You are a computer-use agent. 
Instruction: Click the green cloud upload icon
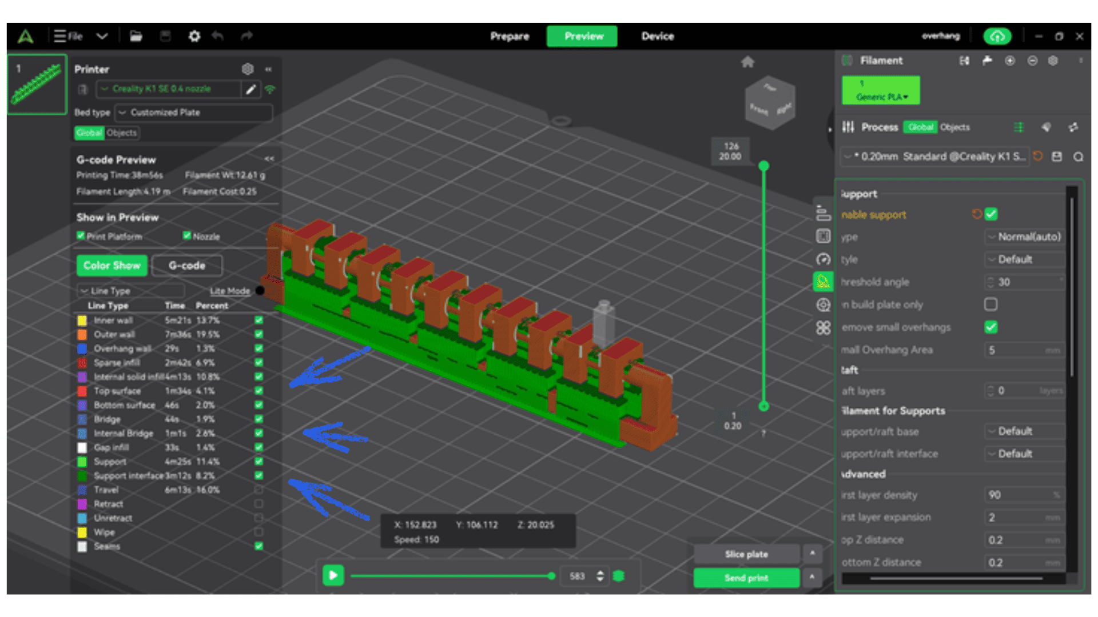(997, 36)
